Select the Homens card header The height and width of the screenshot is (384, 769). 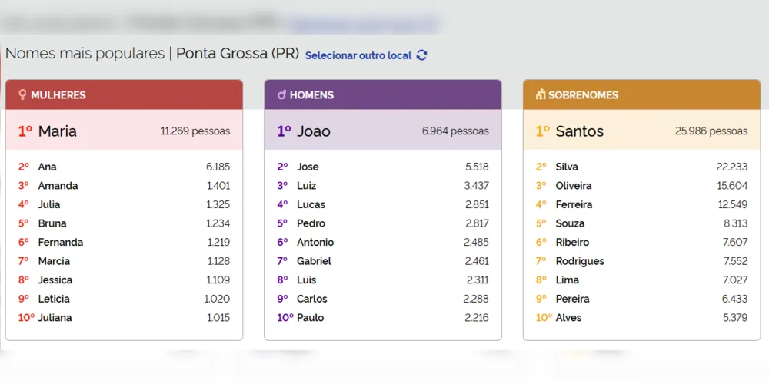(x=383, y=94)
